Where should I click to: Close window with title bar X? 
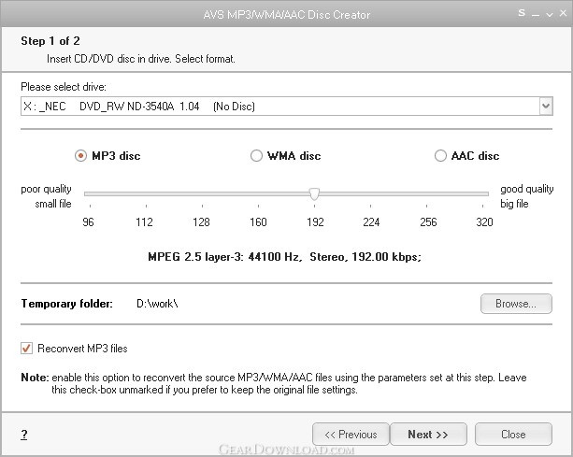click(x=563, y=13)
